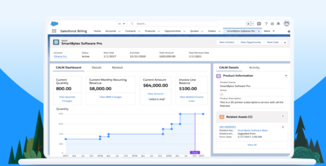The width and height of the screenshot is (326, 166).
Task: Click View Related Invoice Lines link
Action: coord(191,99)
